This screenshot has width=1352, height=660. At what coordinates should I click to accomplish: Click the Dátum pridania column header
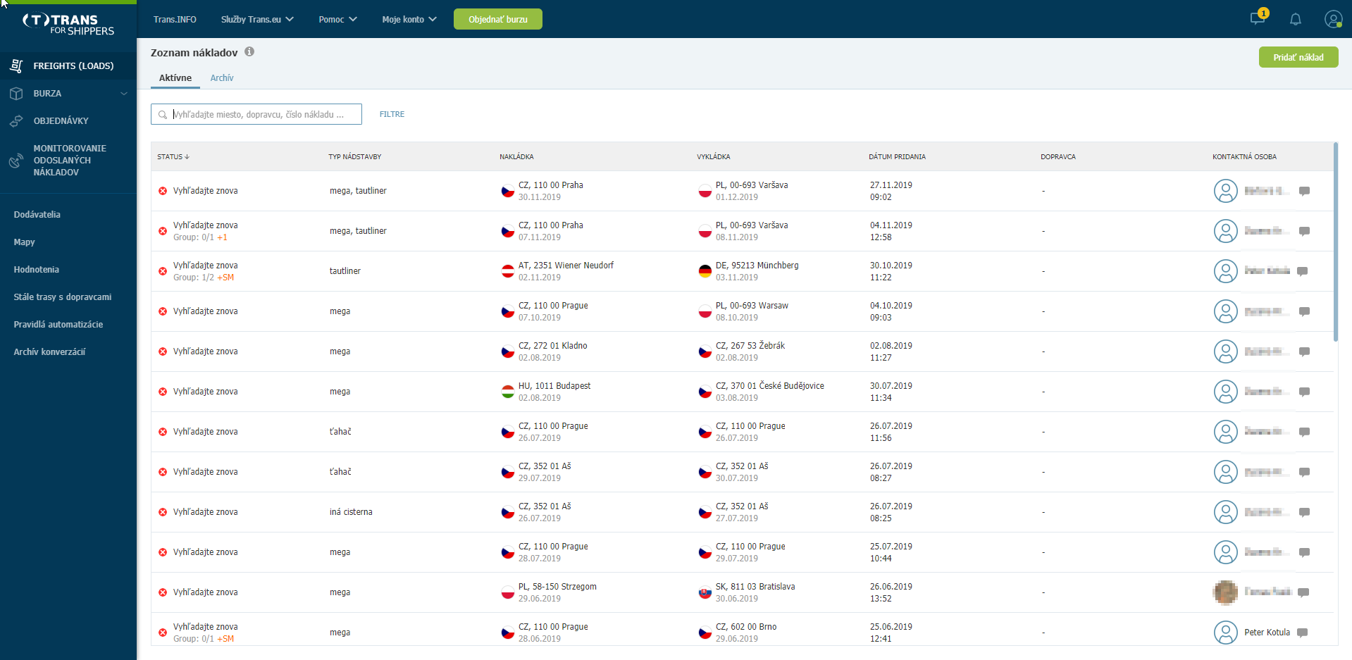897,156
